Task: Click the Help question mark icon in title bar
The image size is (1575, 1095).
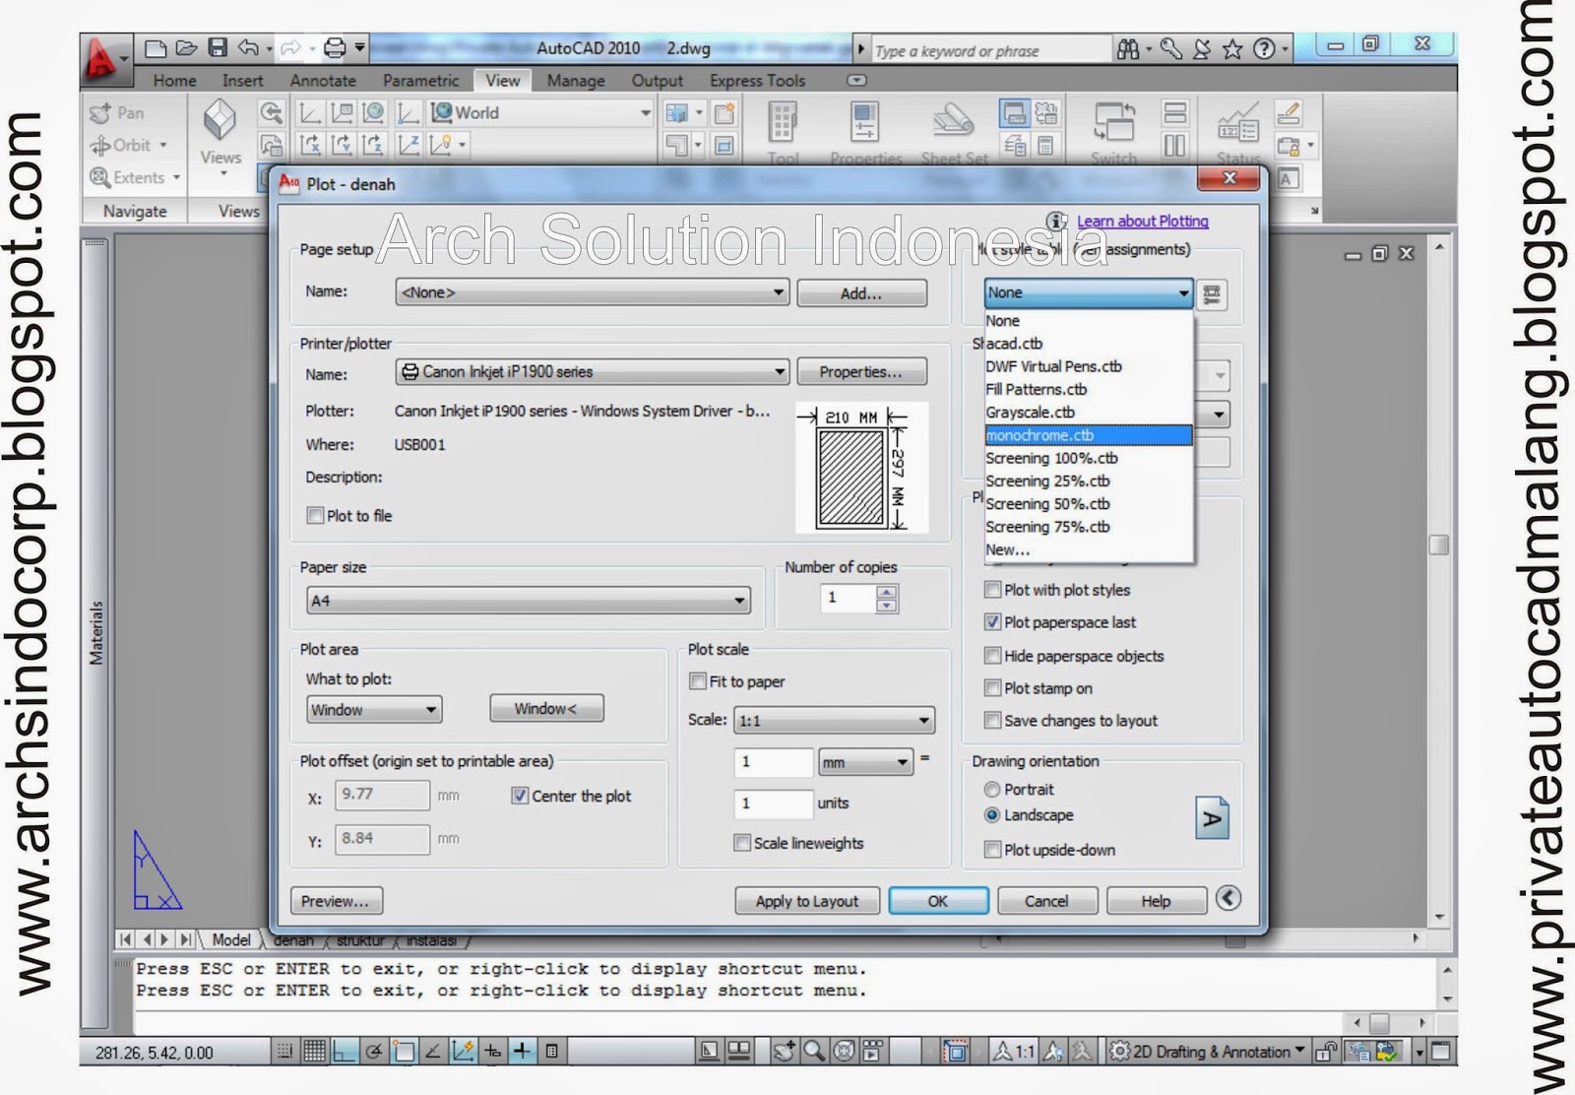Action: 1264,49
